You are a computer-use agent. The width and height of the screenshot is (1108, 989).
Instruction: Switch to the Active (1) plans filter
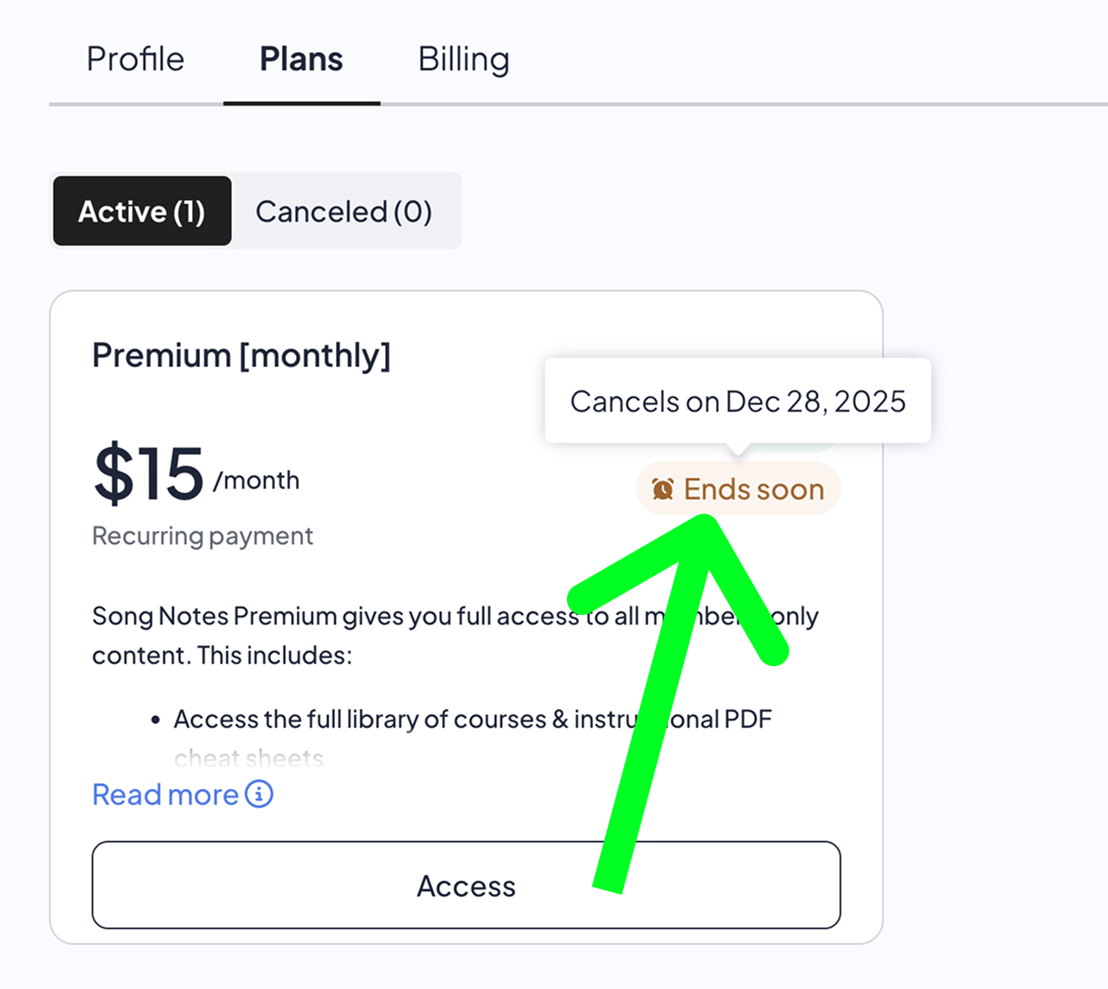(142, 211)
